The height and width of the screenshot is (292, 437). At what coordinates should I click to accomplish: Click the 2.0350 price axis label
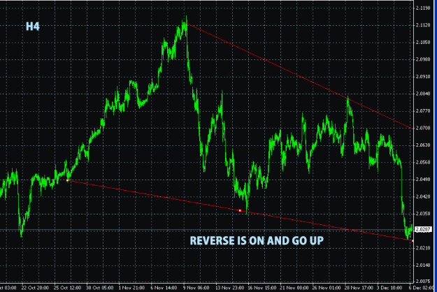[x=423, y=214]
